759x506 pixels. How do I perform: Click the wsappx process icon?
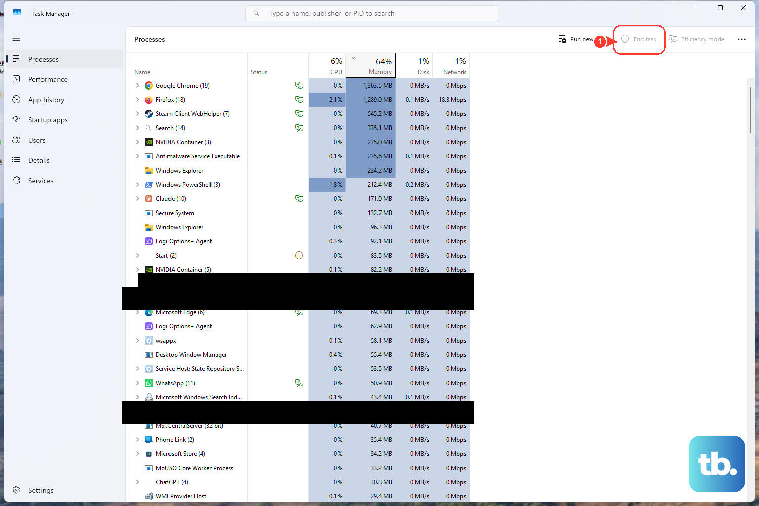(x=149, y=341)
